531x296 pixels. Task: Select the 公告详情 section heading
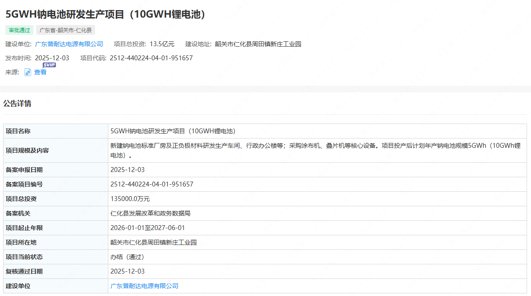17,104
